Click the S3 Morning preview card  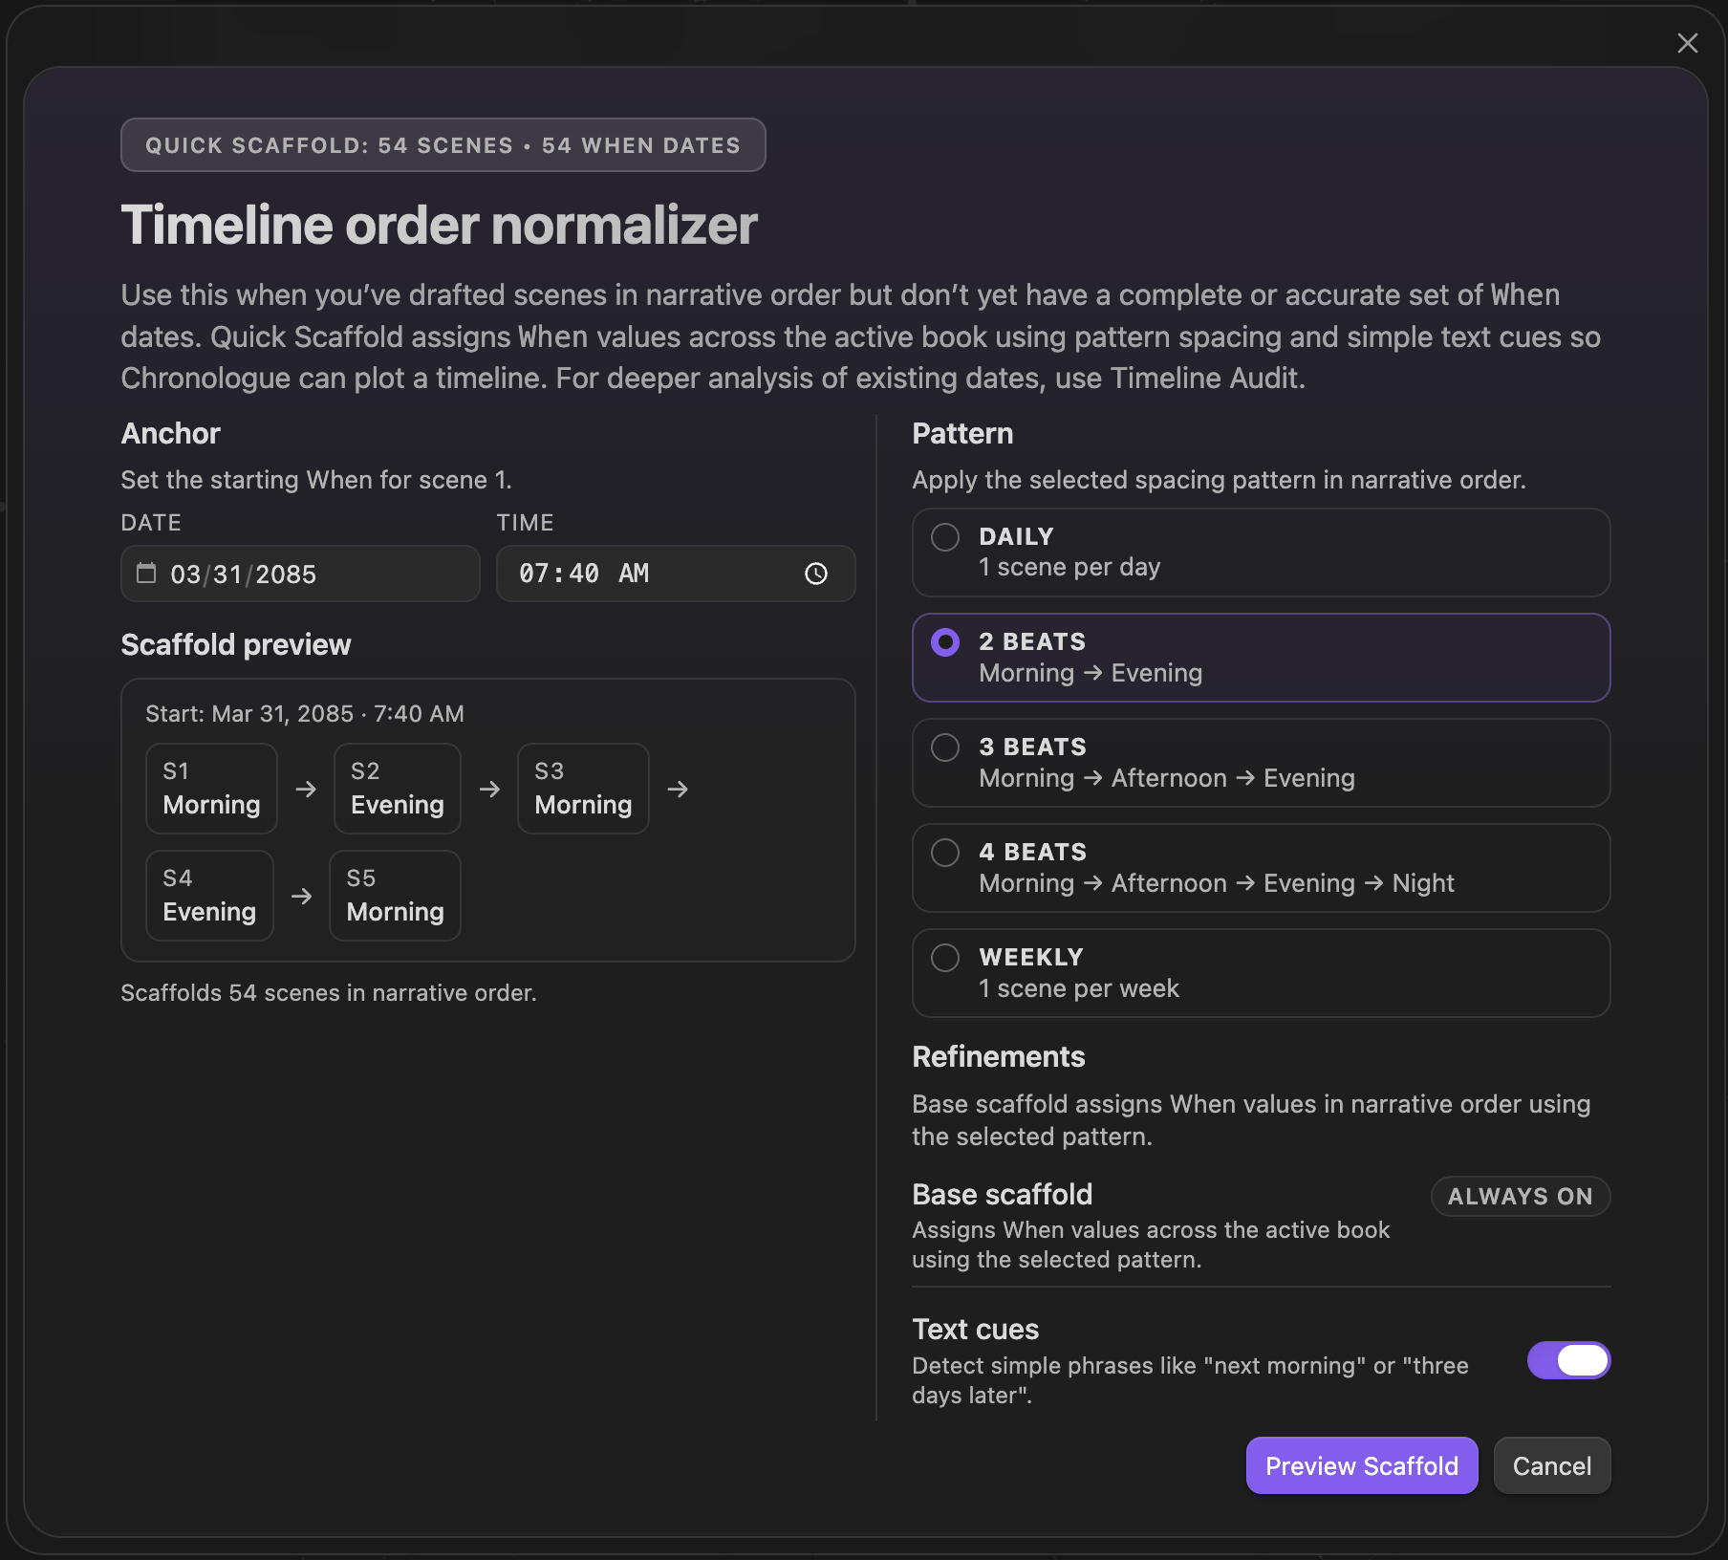click(x=583, y=789)
